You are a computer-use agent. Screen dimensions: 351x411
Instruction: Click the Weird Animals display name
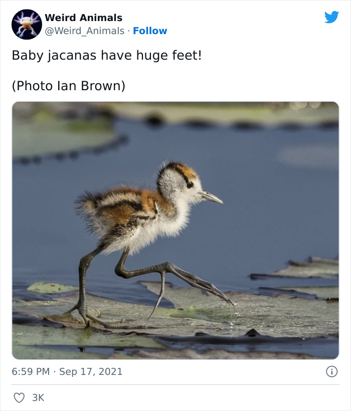[83, 18]
